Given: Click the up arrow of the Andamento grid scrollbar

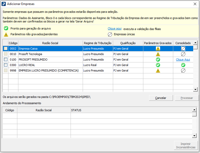Looking at the screenshot, I should 194,110.
